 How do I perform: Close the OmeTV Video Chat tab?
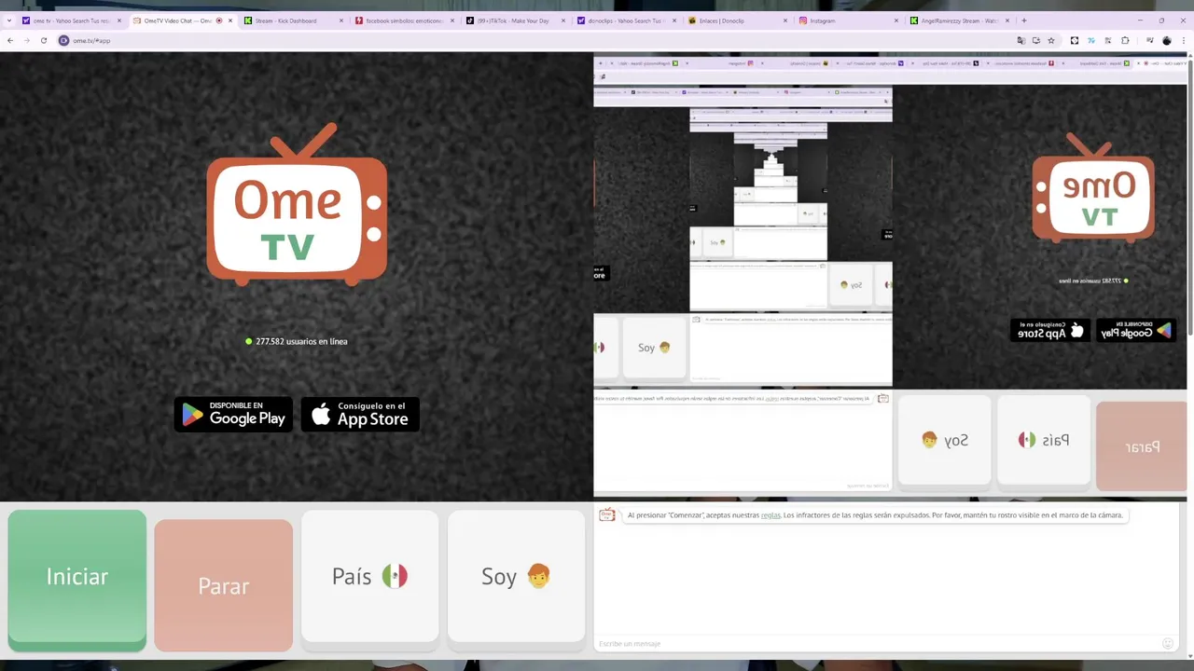click(x=230, y=21)
